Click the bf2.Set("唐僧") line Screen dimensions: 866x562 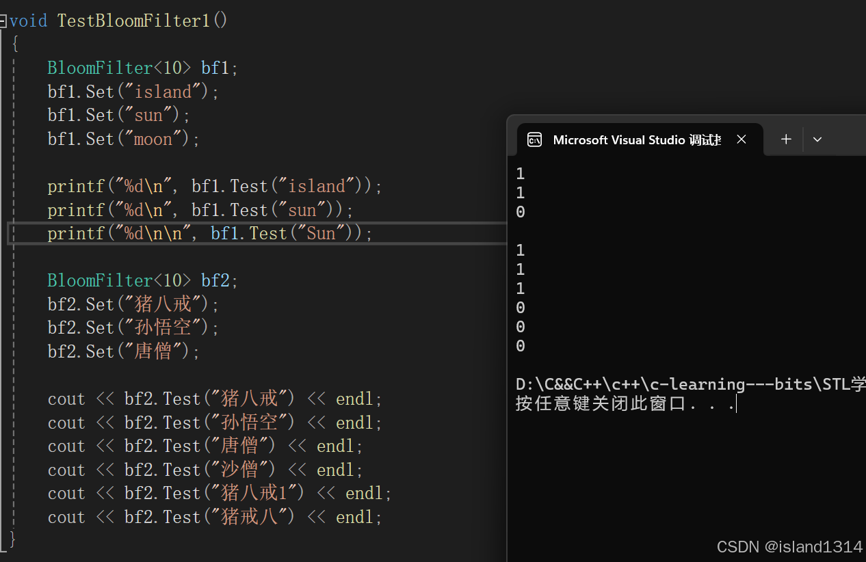click(x=124, y=351)
